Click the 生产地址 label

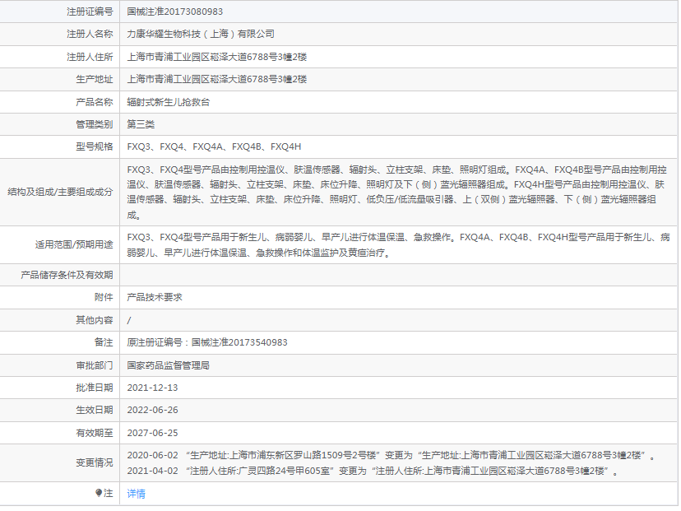(95, 79)
